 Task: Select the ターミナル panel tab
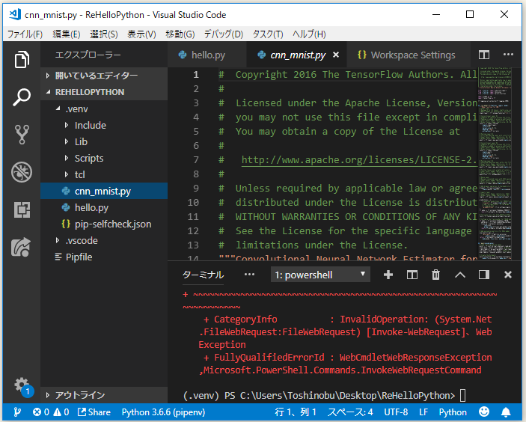(x=203, y=275)
